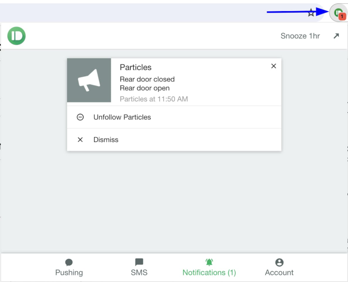Image resolution: width=348 pixels, height=282 pixels.
Task: Go to the Account tab
Action: (x=279, y=273)
